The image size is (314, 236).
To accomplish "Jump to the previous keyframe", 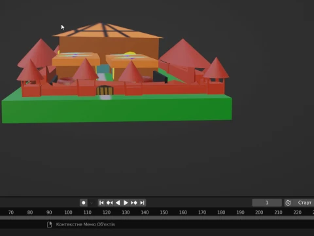I will (x=109, y=203).
